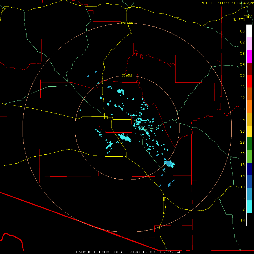Click the TH threshold legend label
The height and width of the screenshot is (254, 254).
242,220
